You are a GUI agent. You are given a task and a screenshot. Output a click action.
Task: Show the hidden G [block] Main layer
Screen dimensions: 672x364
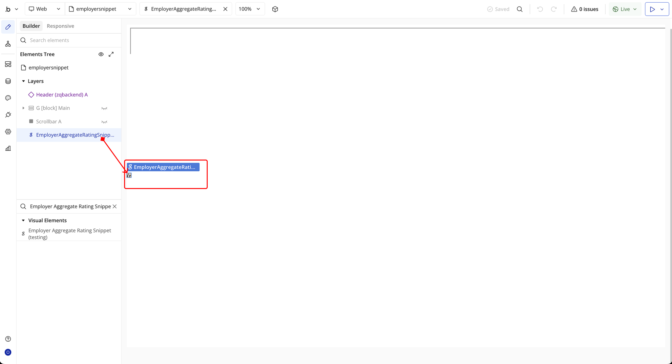(x=104, y=108)
